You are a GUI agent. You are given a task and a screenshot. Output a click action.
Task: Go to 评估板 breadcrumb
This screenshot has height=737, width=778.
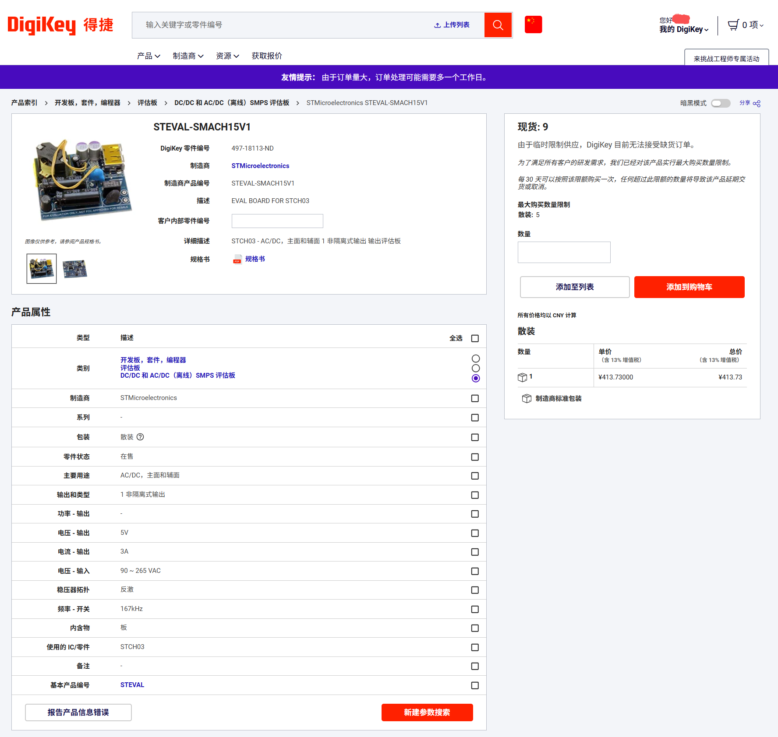pos(148,103)
